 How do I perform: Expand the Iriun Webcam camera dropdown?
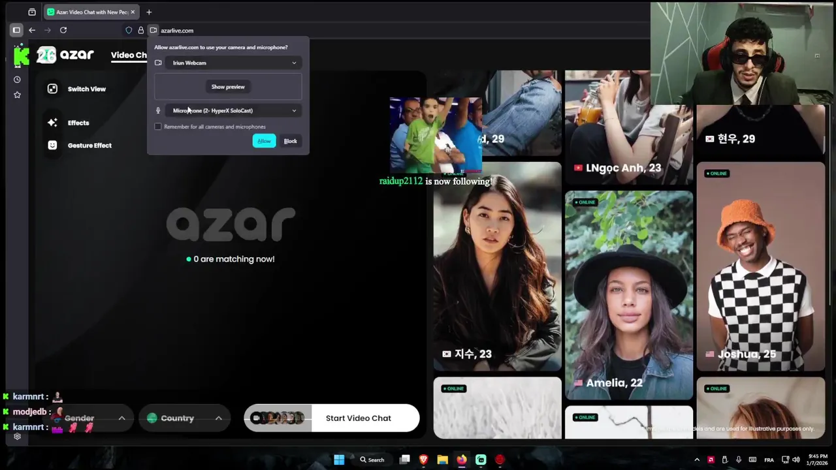point(234,63)
